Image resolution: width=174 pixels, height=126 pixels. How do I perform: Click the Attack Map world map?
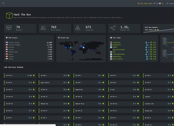(81, 51)
